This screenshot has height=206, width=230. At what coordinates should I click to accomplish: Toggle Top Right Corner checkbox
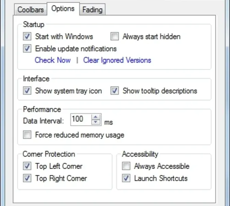tap(27, 179)
